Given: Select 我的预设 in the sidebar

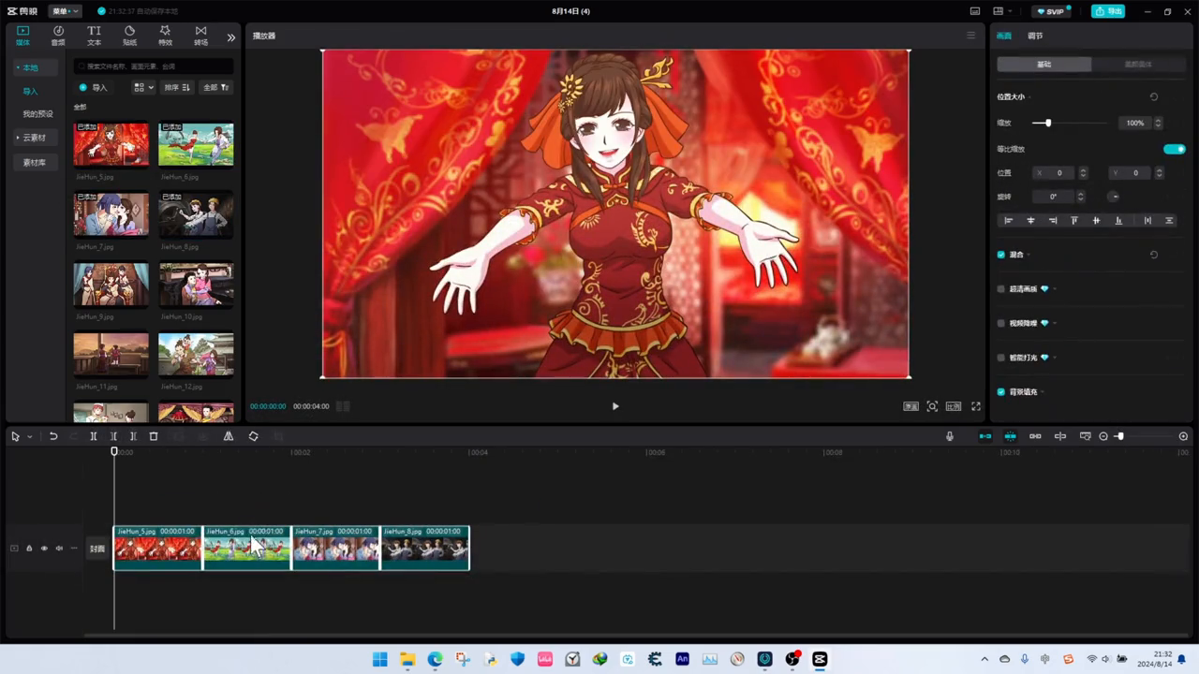Looking at the screenshot, I should tap(37, 114).
